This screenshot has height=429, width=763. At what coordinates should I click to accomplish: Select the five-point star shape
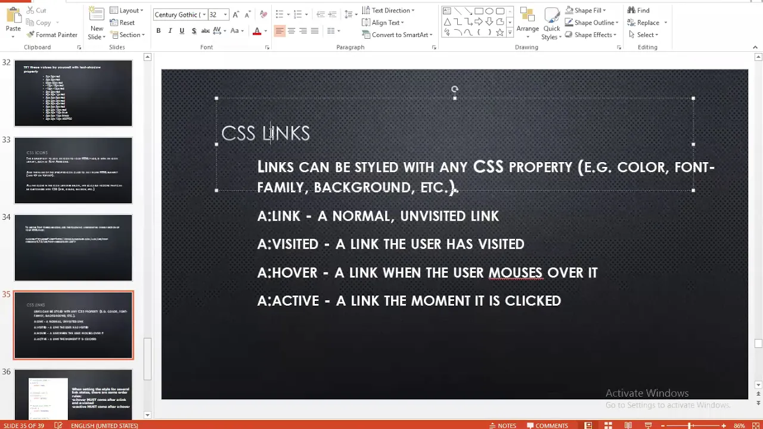point(500,32)
